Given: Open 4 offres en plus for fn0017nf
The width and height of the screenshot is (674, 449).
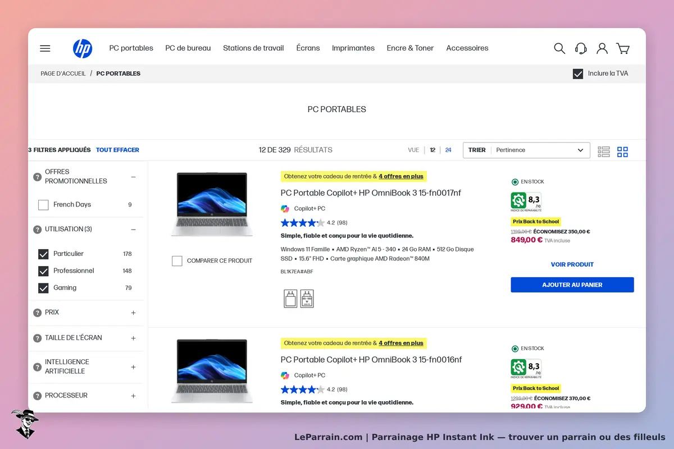Looking at the screenshot, I should tap(401, 176).
